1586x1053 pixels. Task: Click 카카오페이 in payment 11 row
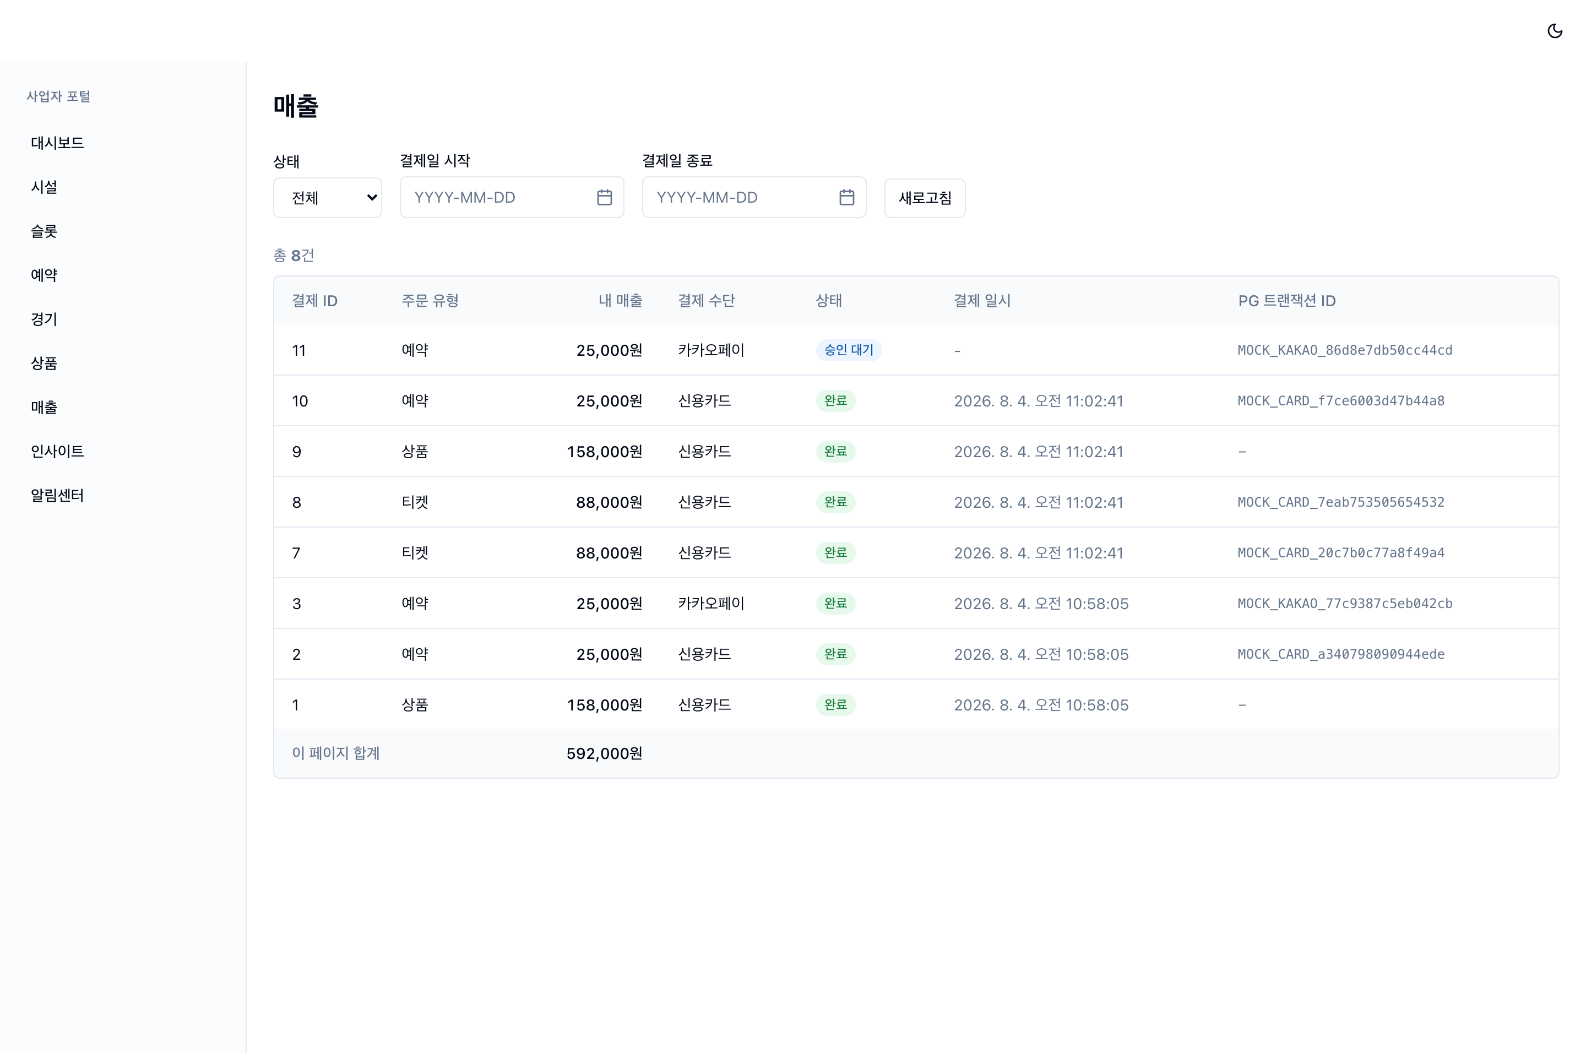pos(711,350)
